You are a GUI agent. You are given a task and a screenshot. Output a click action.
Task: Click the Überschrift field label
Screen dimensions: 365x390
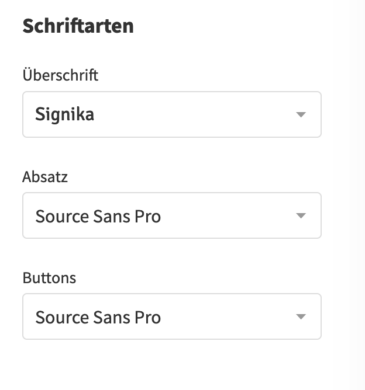(x=60, y=75)
